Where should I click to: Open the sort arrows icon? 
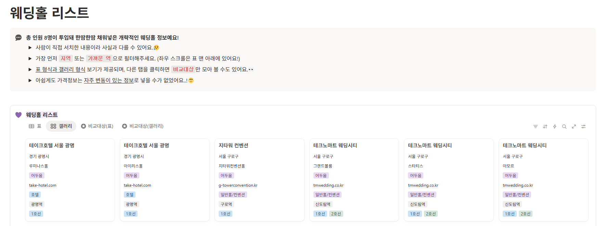pyautogui.click(x=545, y=127)
